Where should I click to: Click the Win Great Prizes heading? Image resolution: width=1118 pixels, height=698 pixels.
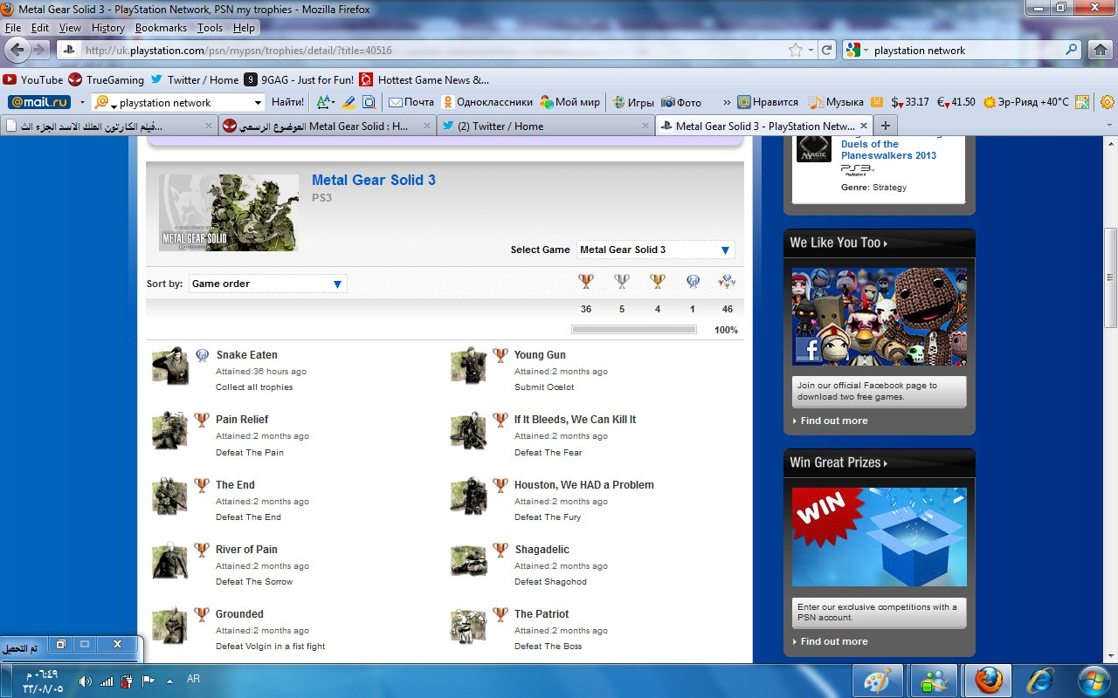[x=838, y=462]
